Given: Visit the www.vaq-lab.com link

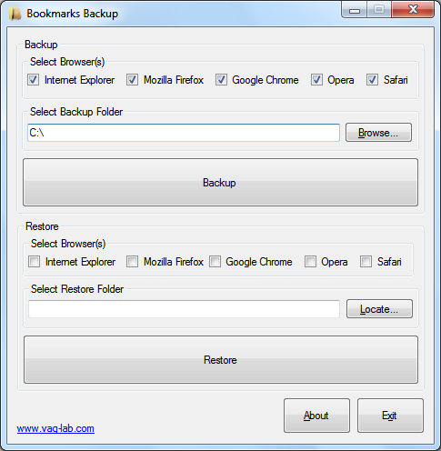Looking at the screenshot, I should [55, 428].
